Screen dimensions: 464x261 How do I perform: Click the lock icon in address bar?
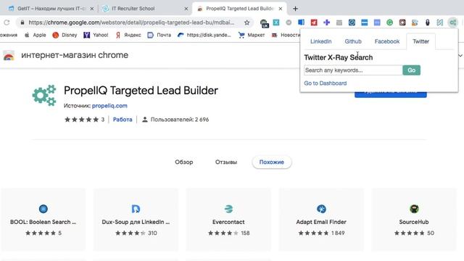(22, 22)
